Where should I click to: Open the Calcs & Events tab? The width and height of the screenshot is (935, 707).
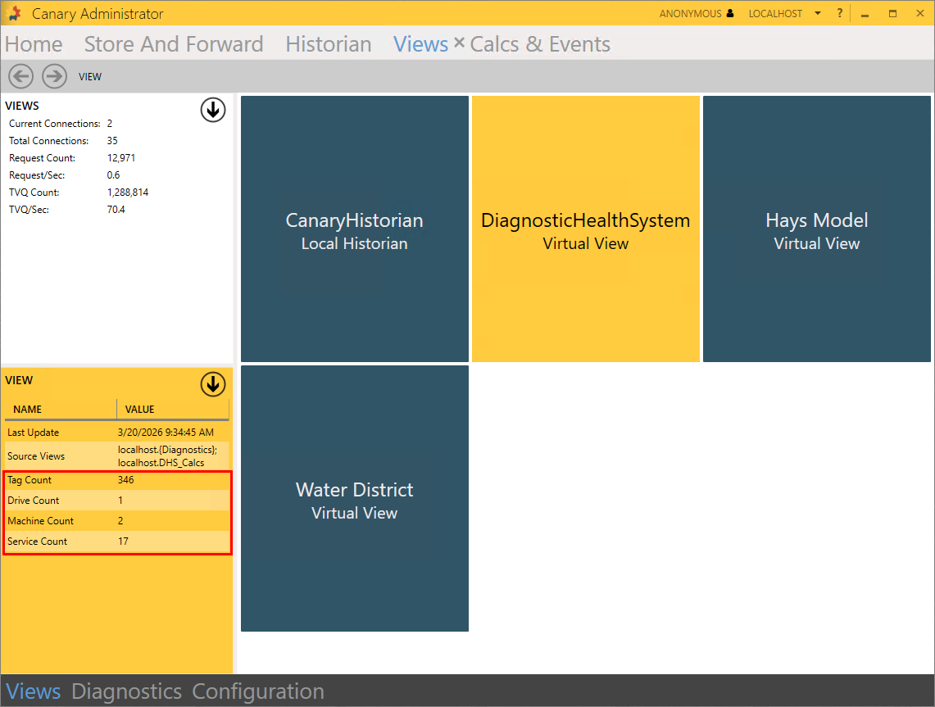(540, 44)
